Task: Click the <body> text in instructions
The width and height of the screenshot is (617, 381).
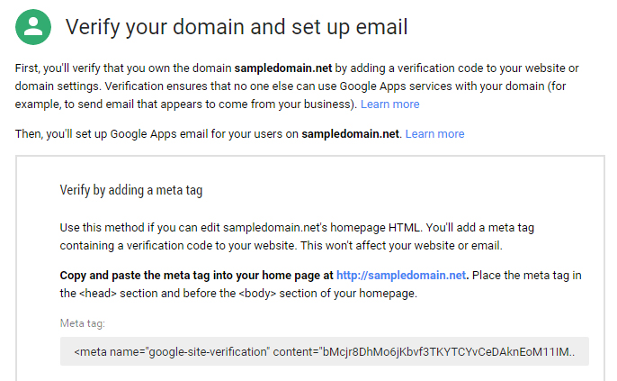Action: pyautogui.click(x=257, y=294)
